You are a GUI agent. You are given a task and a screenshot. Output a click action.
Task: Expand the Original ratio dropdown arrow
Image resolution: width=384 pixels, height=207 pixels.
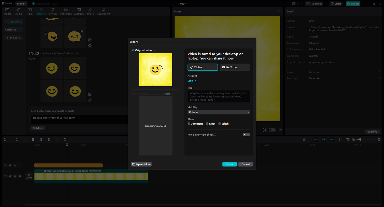pyautogui.click(x=154, y=50)
